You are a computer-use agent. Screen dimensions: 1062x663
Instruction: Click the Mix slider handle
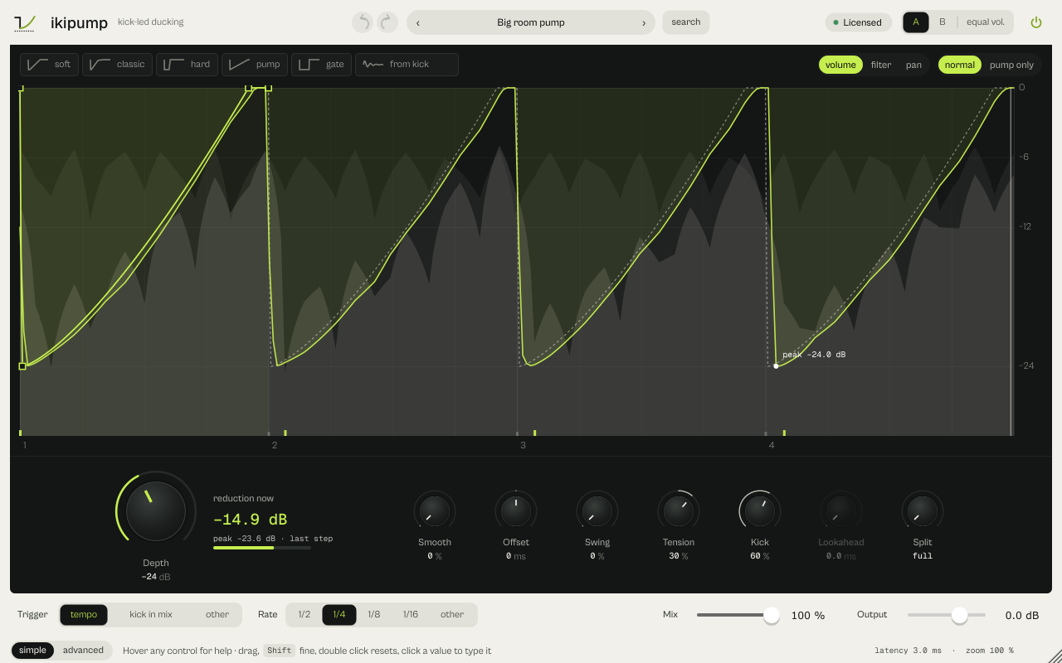point(772,615)
